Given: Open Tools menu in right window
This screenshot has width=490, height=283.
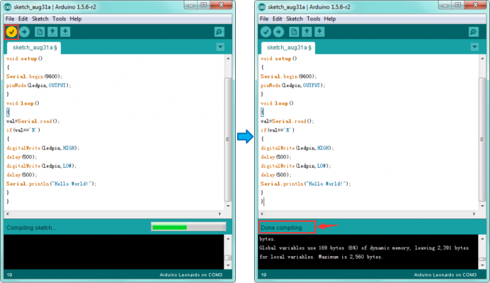Looking at the screenshot, I should [x=314, y=19].
